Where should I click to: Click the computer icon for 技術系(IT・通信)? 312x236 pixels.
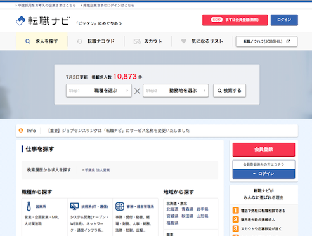tap(74, 206)
